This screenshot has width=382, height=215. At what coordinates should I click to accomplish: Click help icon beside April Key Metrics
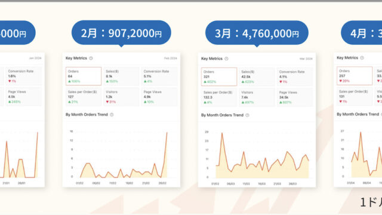[362, 58]
